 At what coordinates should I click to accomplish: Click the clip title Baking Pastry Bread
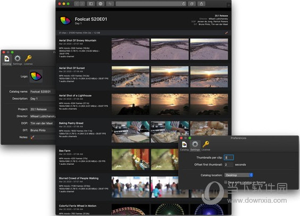(x=71, y=123)
